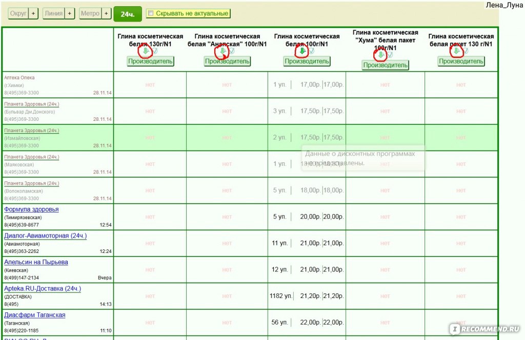The image size is (525, 340).
Task: Click the checkmark icon under Глина белая 100г/N1
Action: [x=311, y=51]
